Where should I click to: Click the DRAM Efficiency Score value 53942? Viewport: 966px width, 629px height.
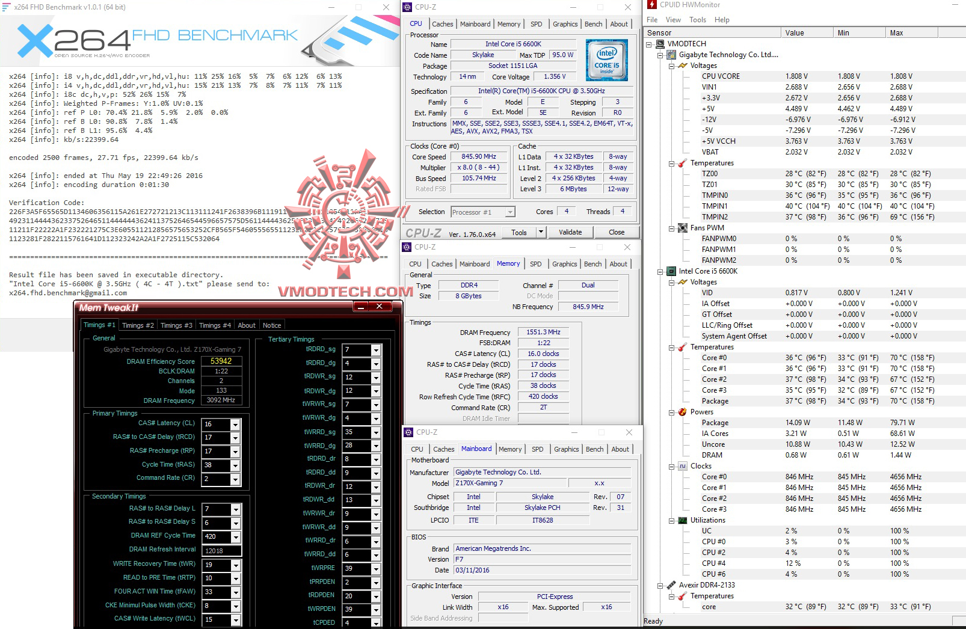point(221,361)
